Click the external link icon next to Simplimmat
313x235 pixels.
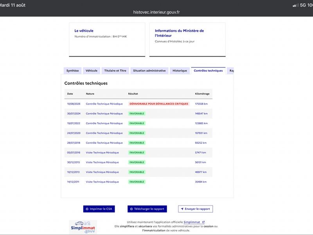coord(203,222)
